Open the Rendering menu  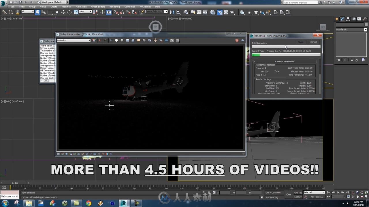click(114, 7)
